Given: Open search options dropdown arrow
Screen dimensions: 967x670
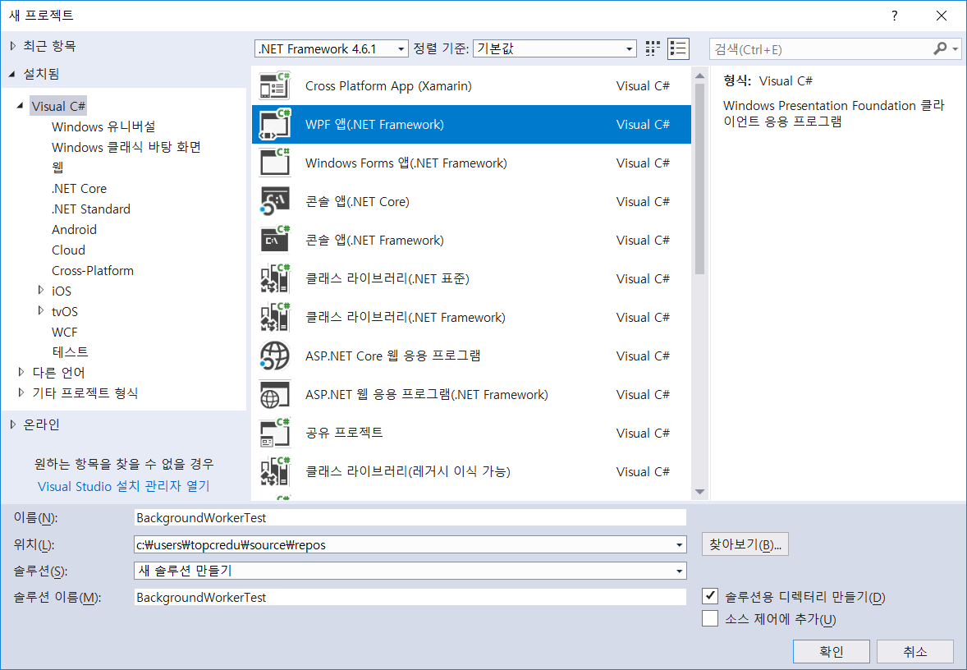Looking at the screenshot, I should point(956,48).
